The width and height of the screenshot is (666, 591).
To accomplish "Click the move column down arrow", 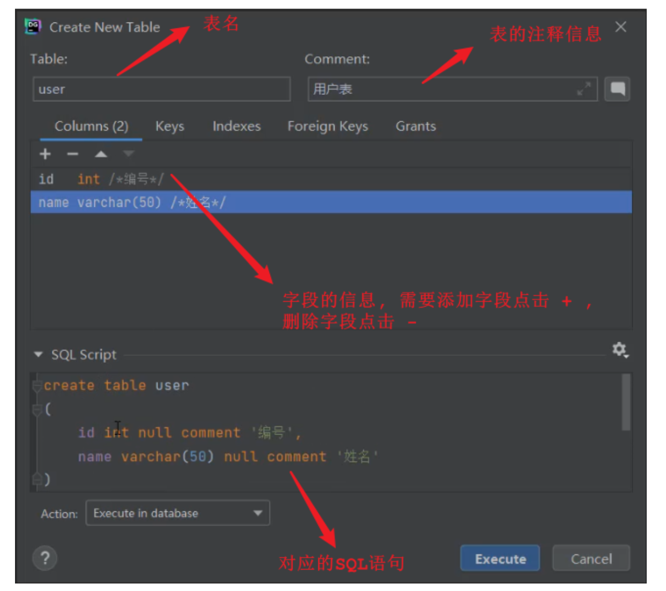I will [128, 154].
